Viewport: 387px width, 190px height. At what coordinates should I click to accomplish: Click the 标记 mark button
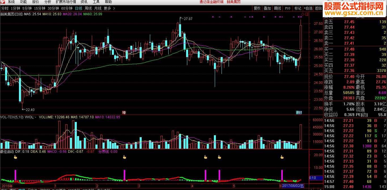coord(298,8)
